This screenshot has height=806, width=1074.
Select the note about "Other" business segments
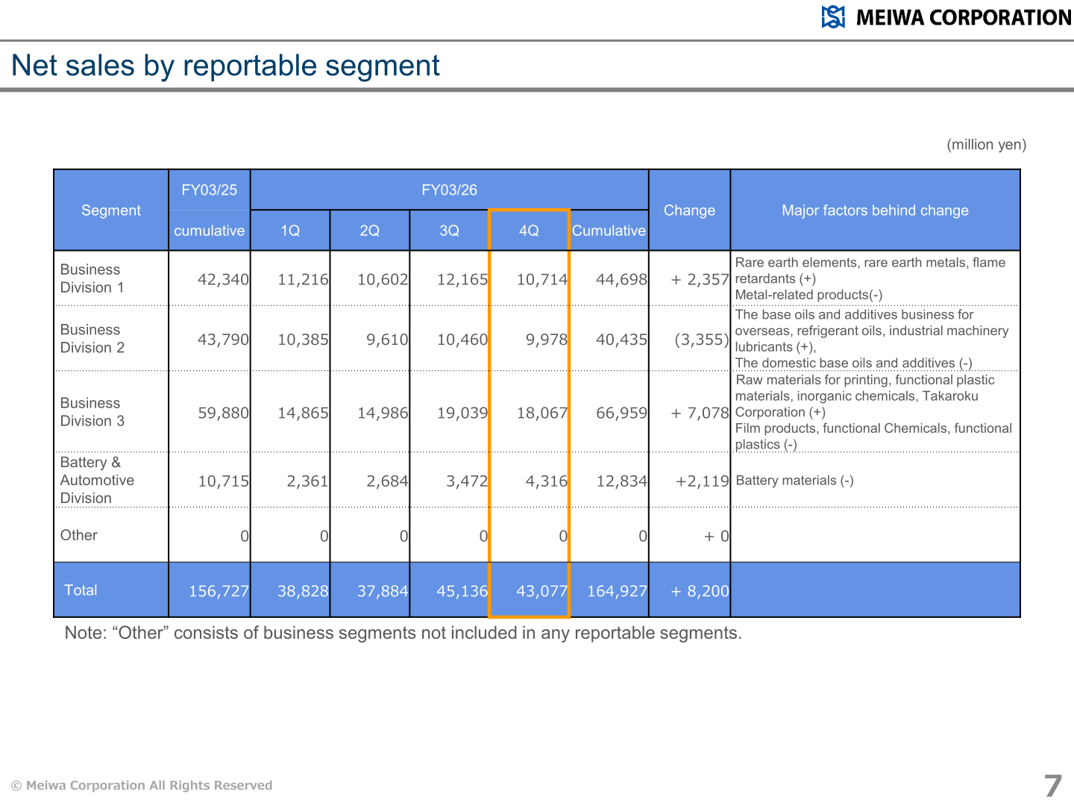(x=403, y=633)
